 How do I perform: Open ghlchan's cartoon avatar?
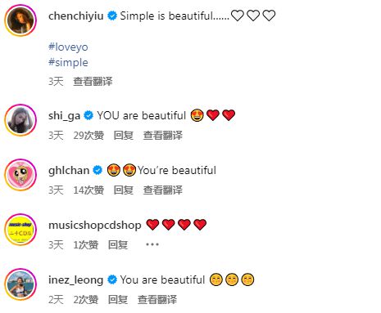coord(20,175)
